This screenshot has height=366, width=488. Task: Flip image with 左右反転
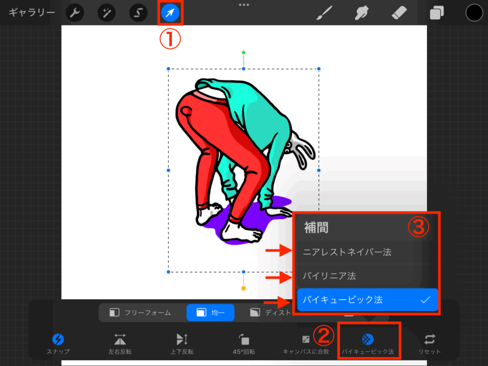[x=120, y=344]
